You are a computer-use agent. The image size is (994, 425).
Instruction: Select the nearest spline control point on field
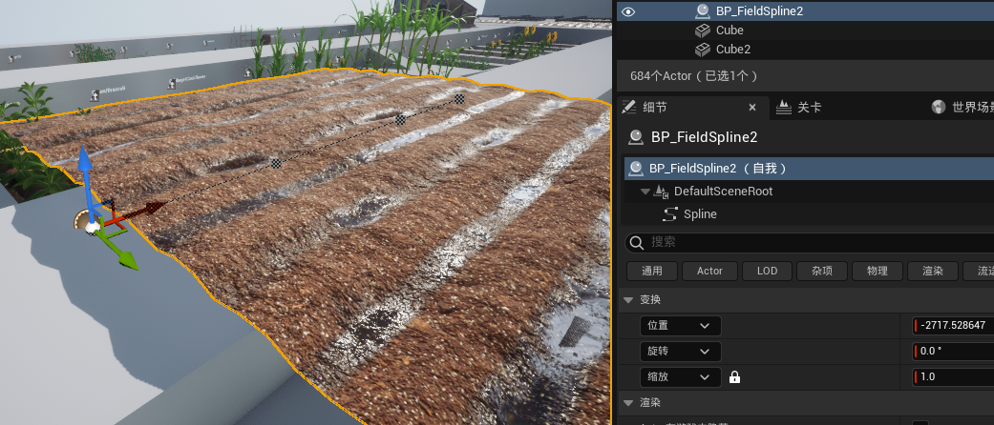(x=276, y=163)
